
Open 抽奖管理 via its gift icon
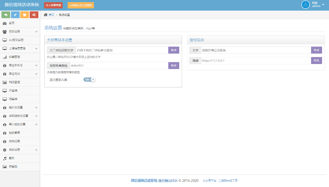click(5, 133)
